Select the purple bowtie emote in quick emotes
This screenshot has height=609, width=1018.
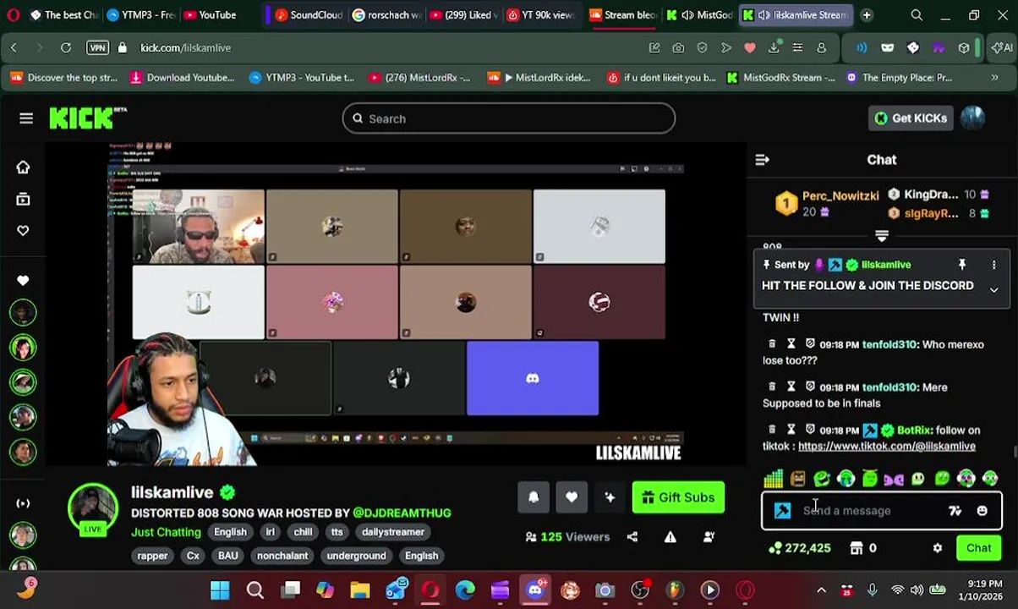pyautogui.click(x=894, y=480)
